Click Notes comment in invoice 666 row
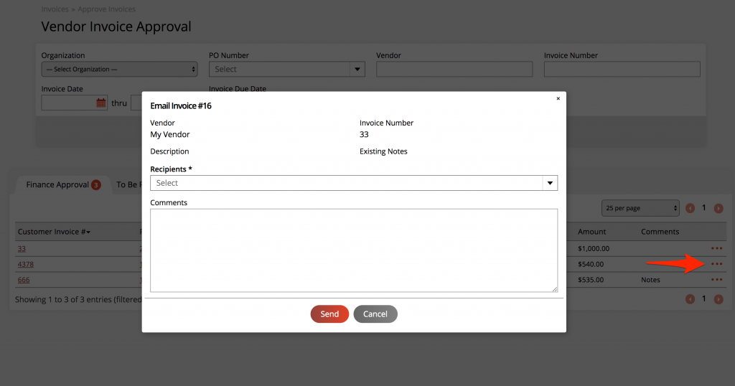Image resolution: width=735 pixels, height=386 pixels. tap(650, 280)
